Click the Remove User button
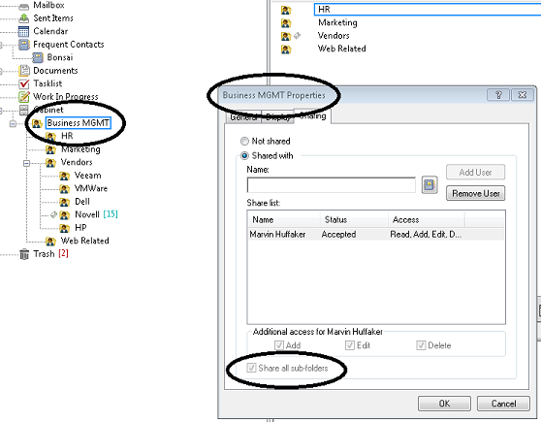Viewport: 541px width, 422px height. [475, 193]
